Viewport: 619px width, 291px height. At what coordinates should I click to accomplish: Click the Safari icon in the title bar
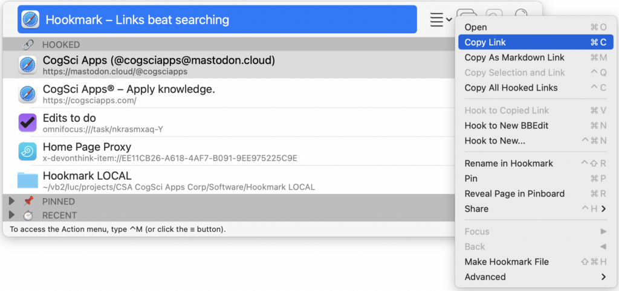pyautogui.click(x=30, y=20)
